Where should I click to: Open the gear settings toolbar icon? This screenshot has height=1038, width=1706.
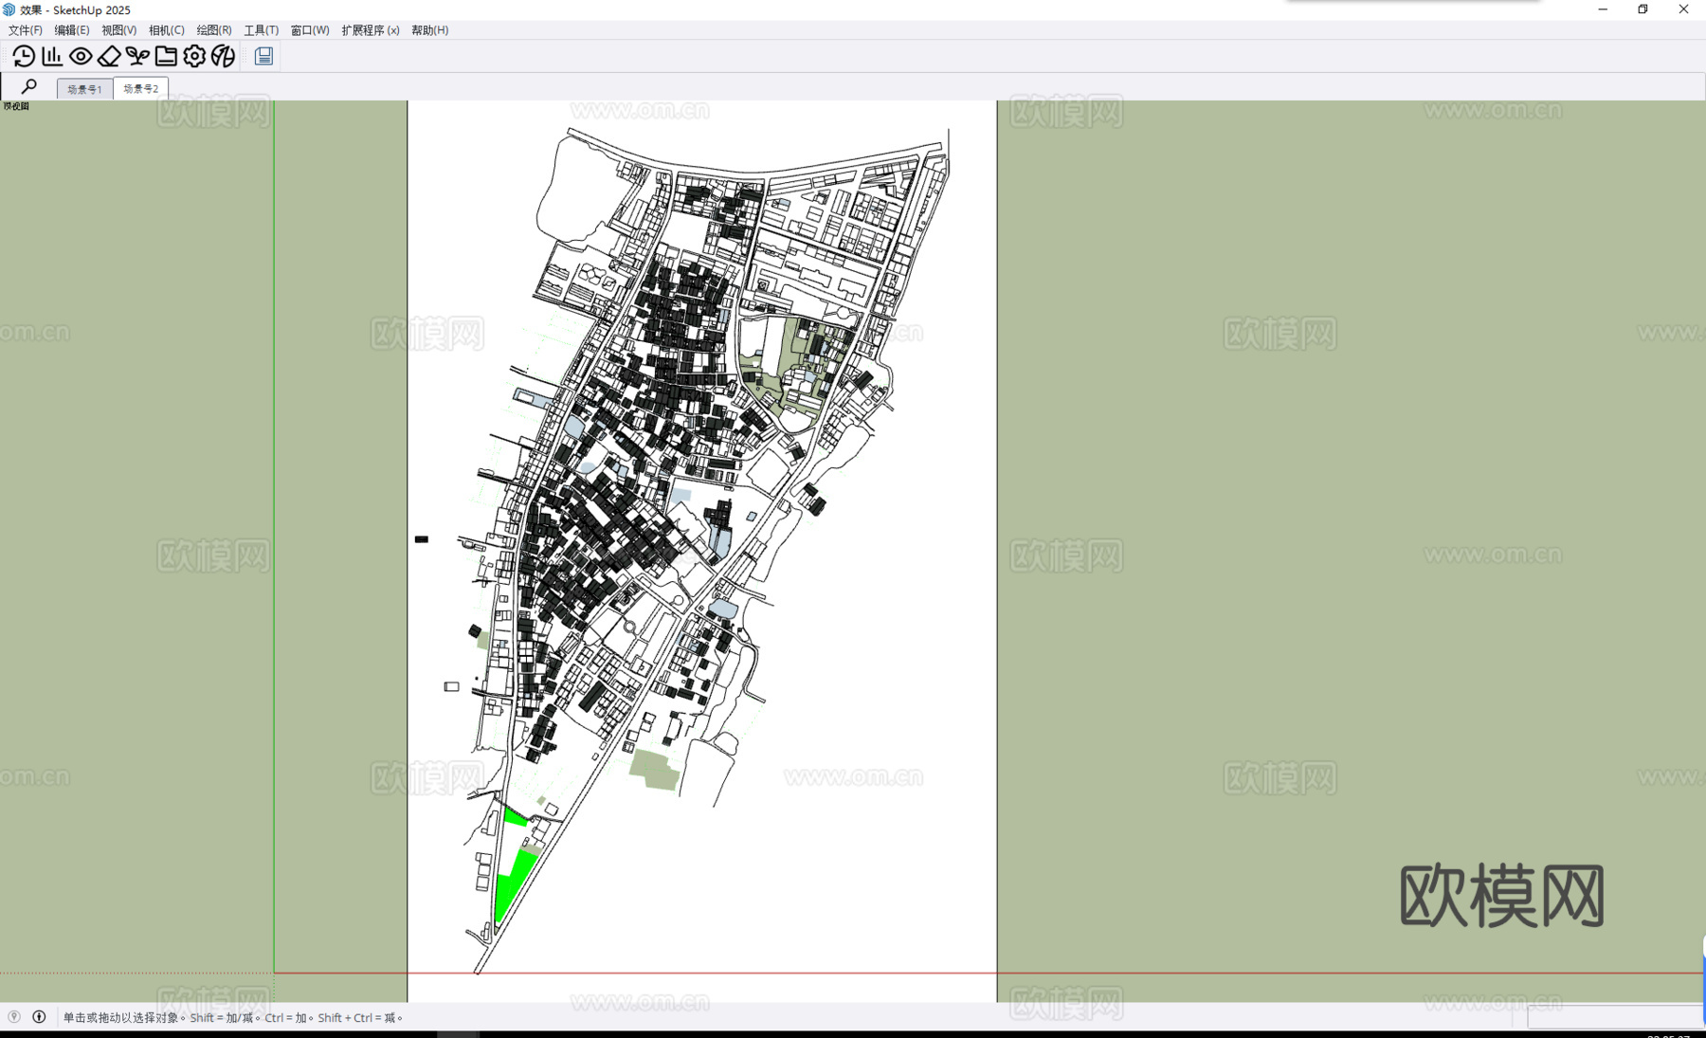(194, 56)
